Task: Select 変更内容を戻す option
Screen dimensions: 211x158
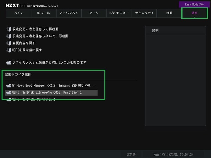Action: [24, 43]
